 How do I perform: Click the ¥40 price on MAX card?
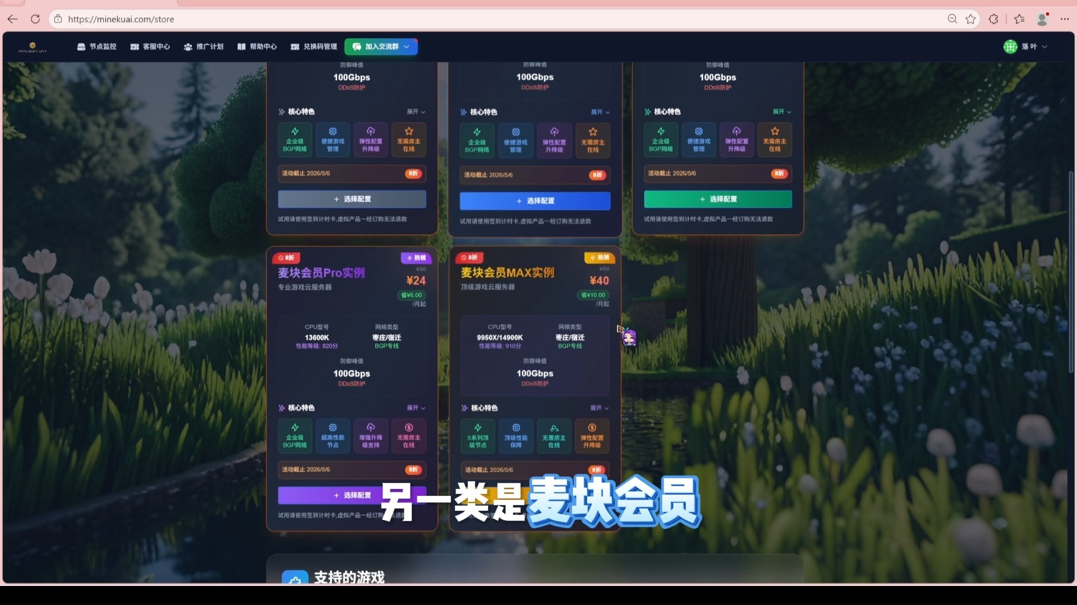point(599,280)
